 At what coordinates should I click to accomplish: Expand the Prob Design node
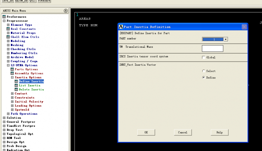[4, 146]
